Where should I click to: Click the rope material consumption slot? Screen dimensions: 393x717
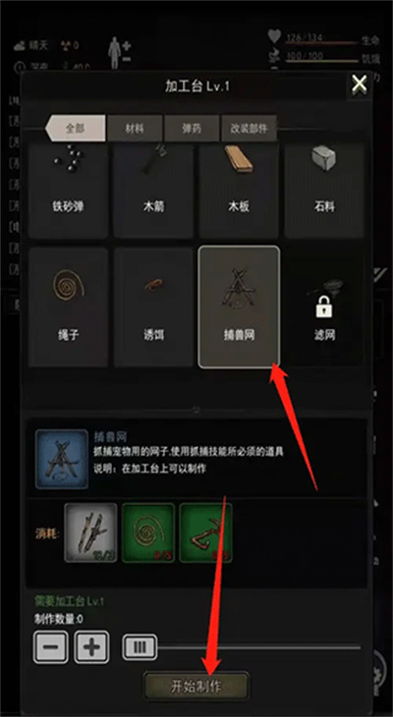click(x=148, y=532)
